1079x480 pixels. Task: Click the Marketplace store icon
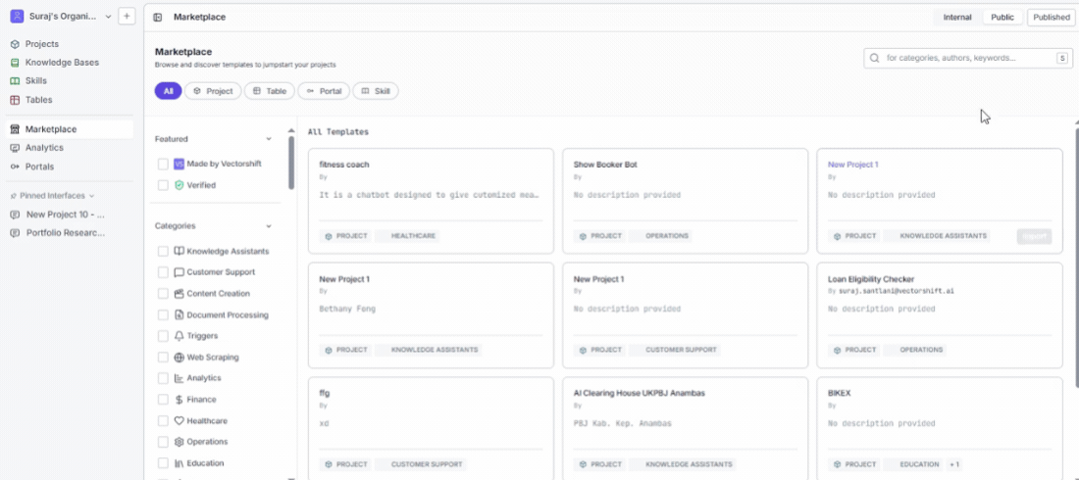click(x=15, y=129)
